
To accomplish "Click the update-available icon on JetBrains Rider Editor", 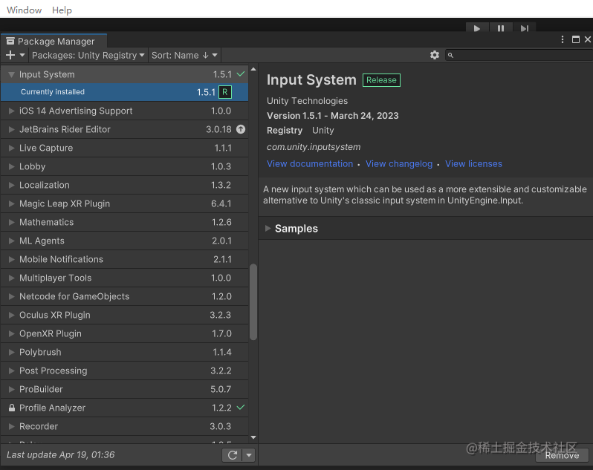I will pyautogui.click(x=241, y=129).
